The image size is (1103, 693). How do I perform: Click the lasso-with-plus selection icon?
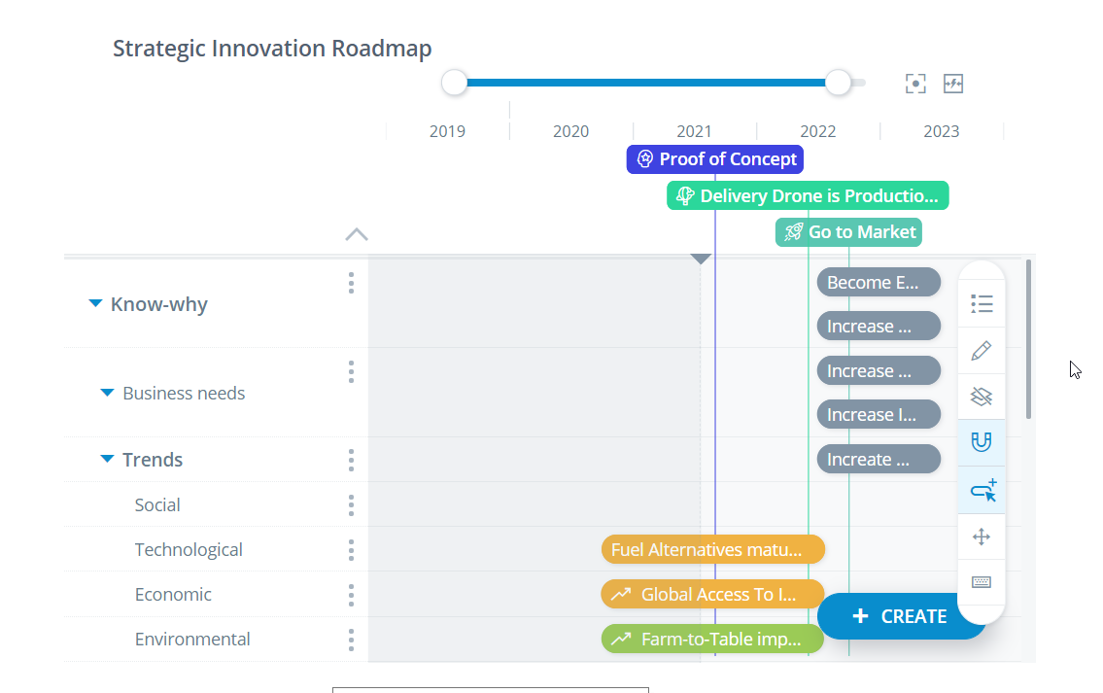(x=982, y=490)
